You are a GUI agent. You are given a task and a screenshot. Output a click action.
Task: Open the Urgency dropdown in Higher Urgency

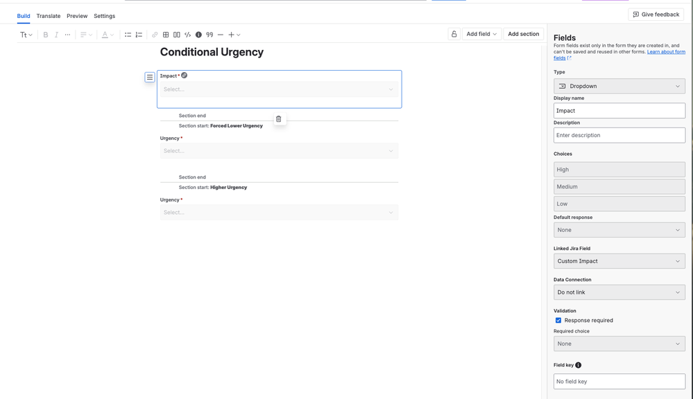tap(279, 212)
